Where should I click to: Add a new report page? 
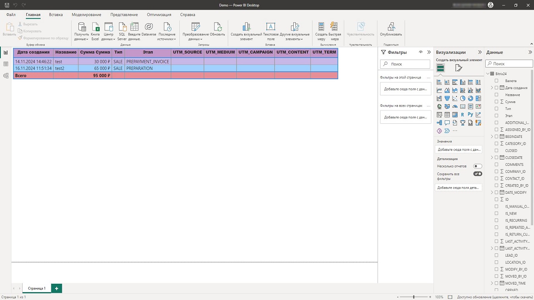(57, 288)
